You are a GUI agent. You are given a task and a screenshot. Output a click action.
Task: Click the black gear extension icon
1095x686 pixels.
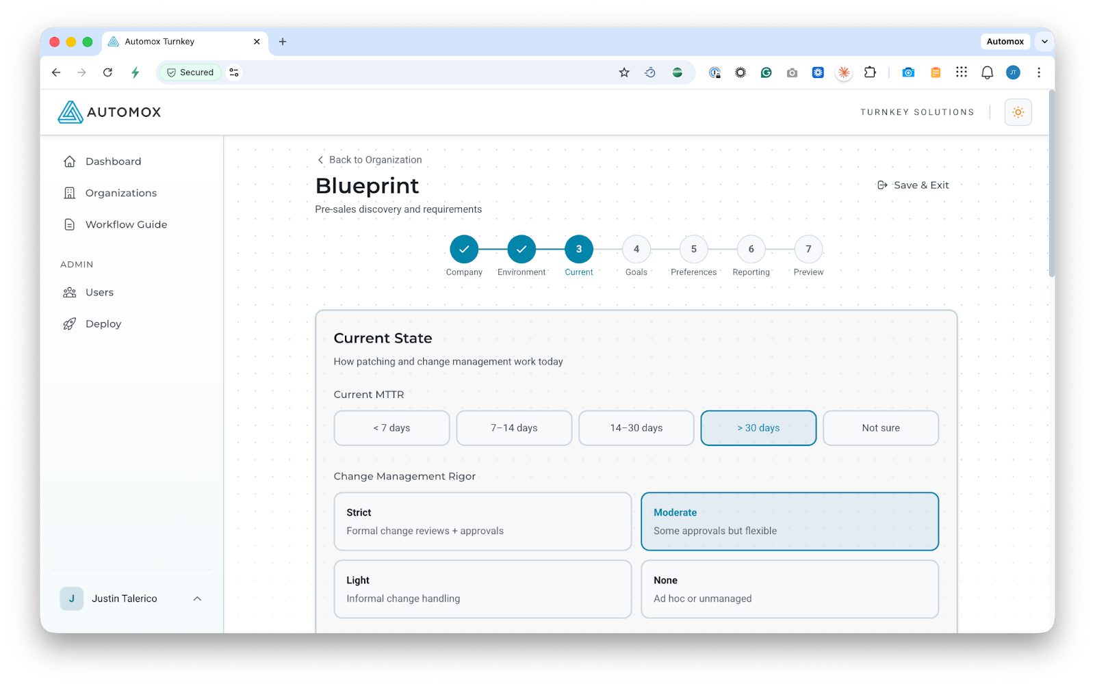(x=740, y=72)
